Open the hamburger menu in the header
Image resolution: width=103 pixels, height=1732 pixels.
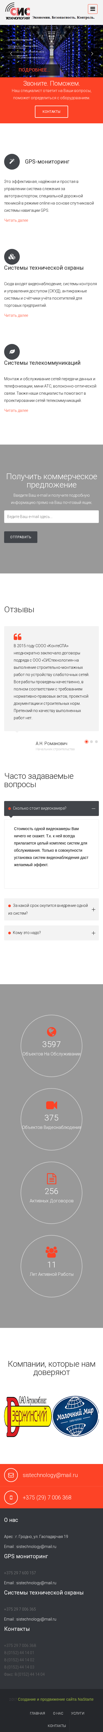[92, 9]
